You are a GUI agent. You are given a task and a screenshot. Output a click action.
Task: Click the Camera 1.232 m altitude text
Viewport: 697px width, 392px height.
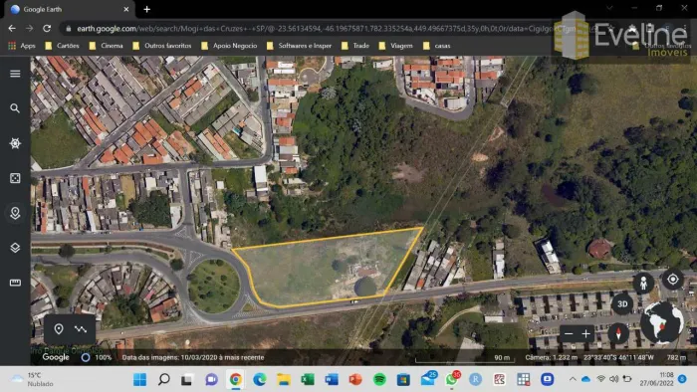coord(552,357)
